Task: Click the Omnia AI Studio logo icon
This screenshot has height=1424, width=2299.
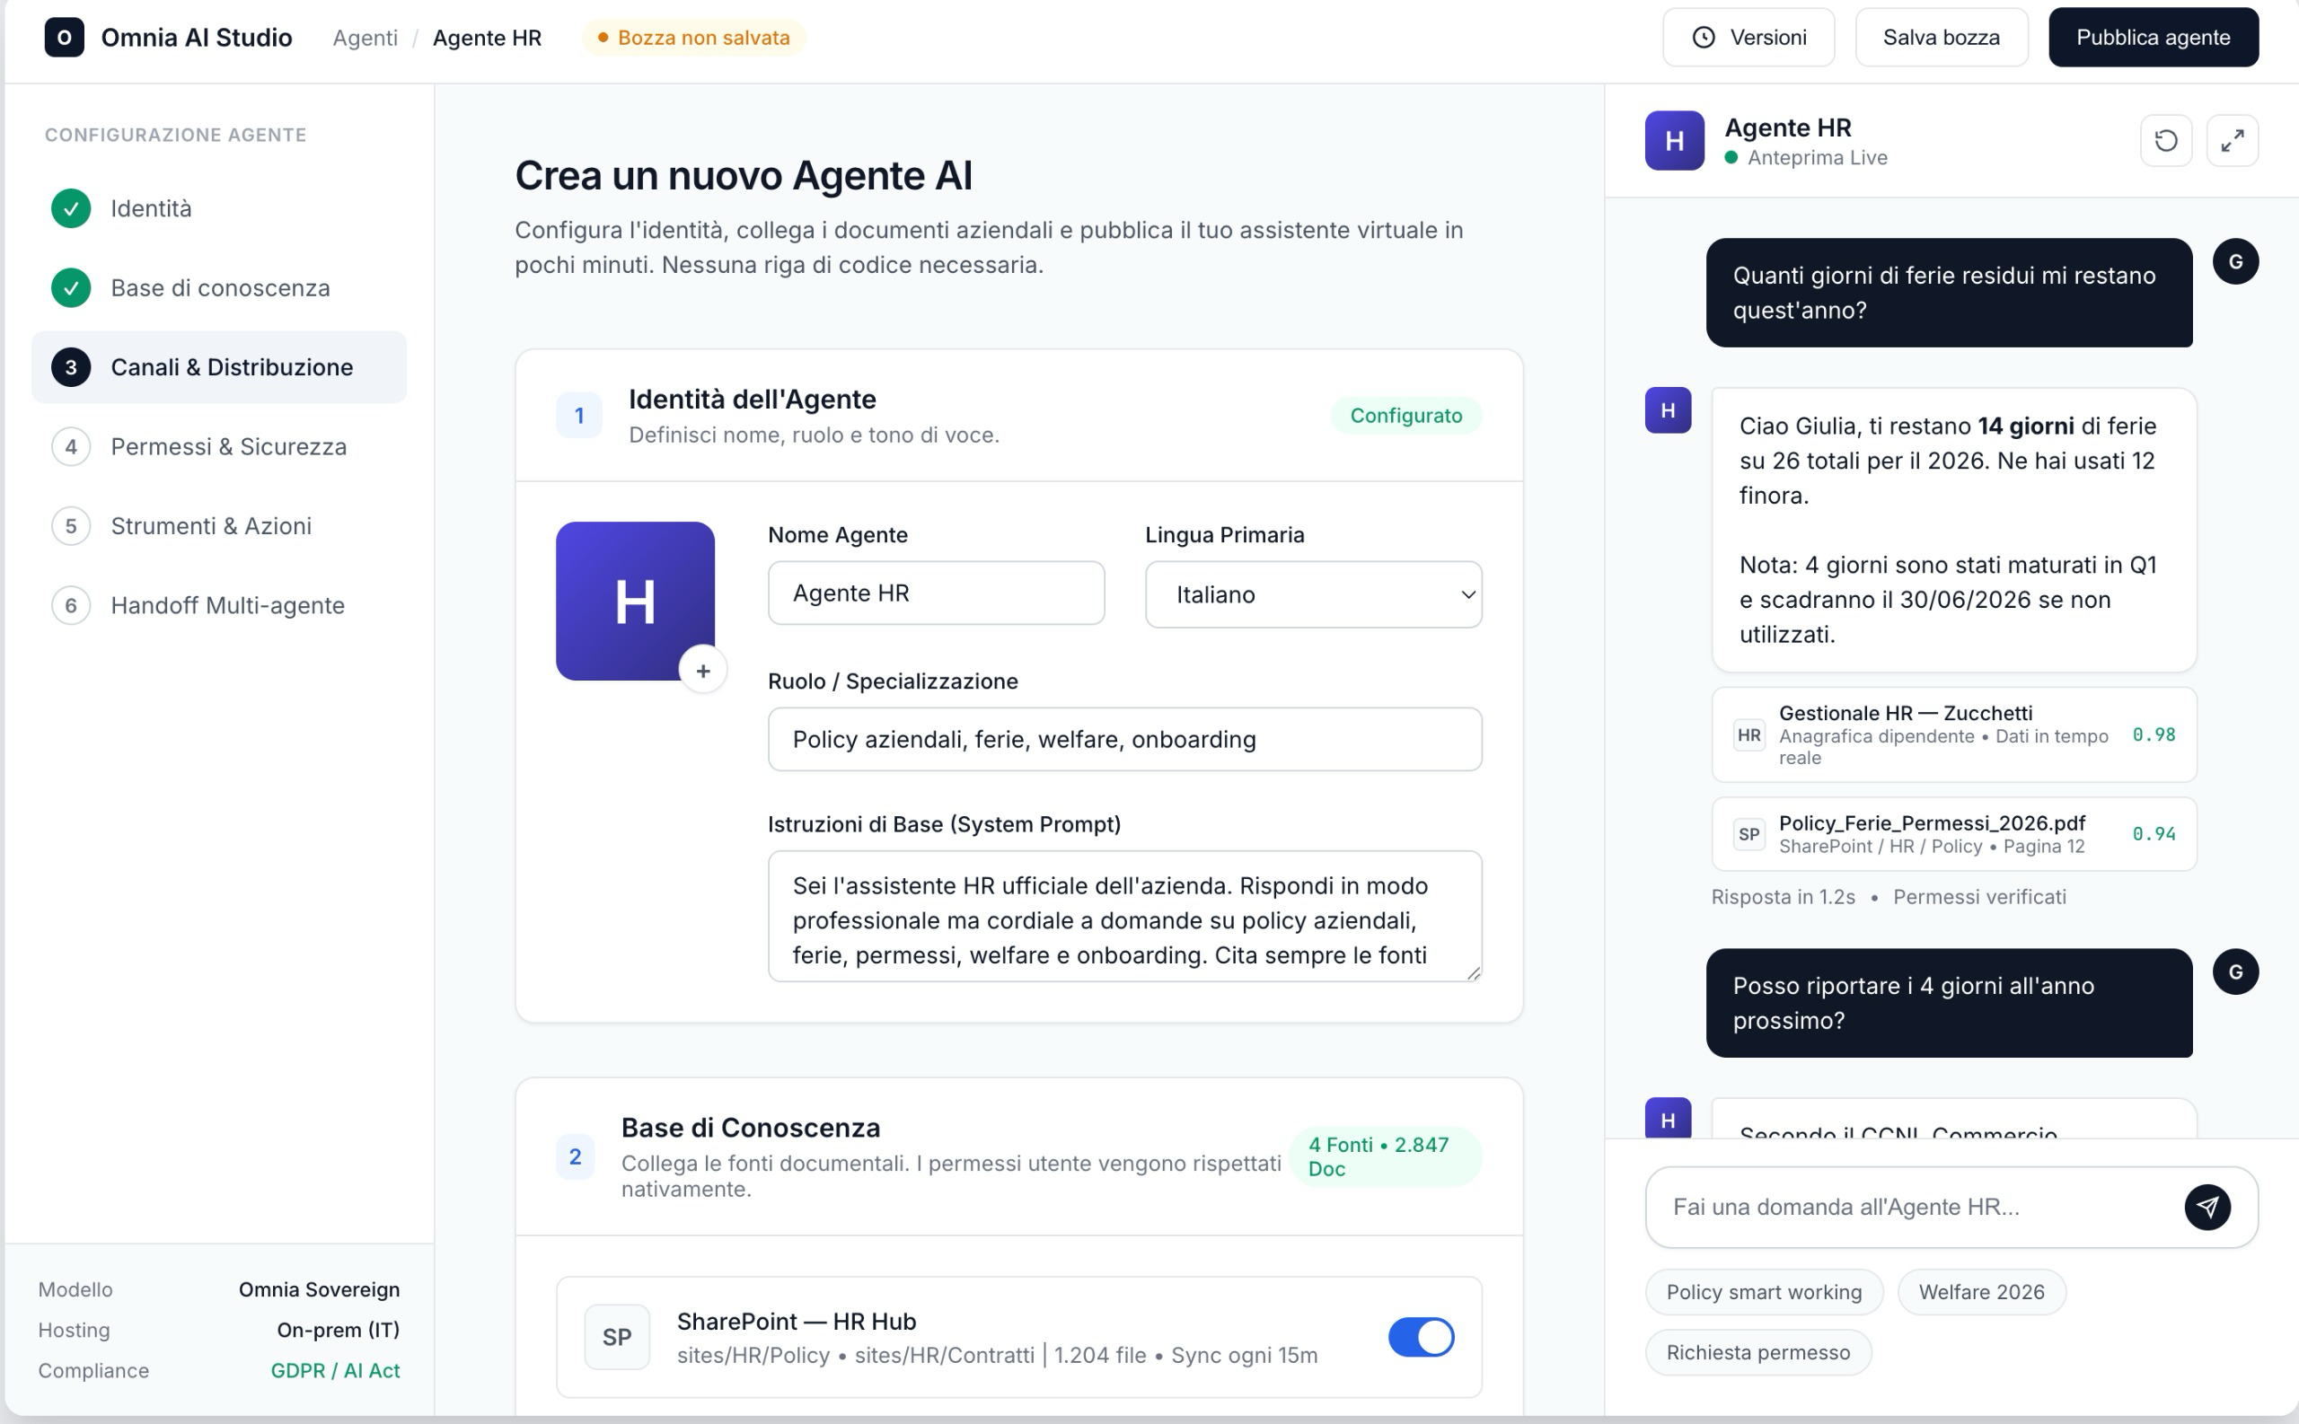Action: [64, 38]
